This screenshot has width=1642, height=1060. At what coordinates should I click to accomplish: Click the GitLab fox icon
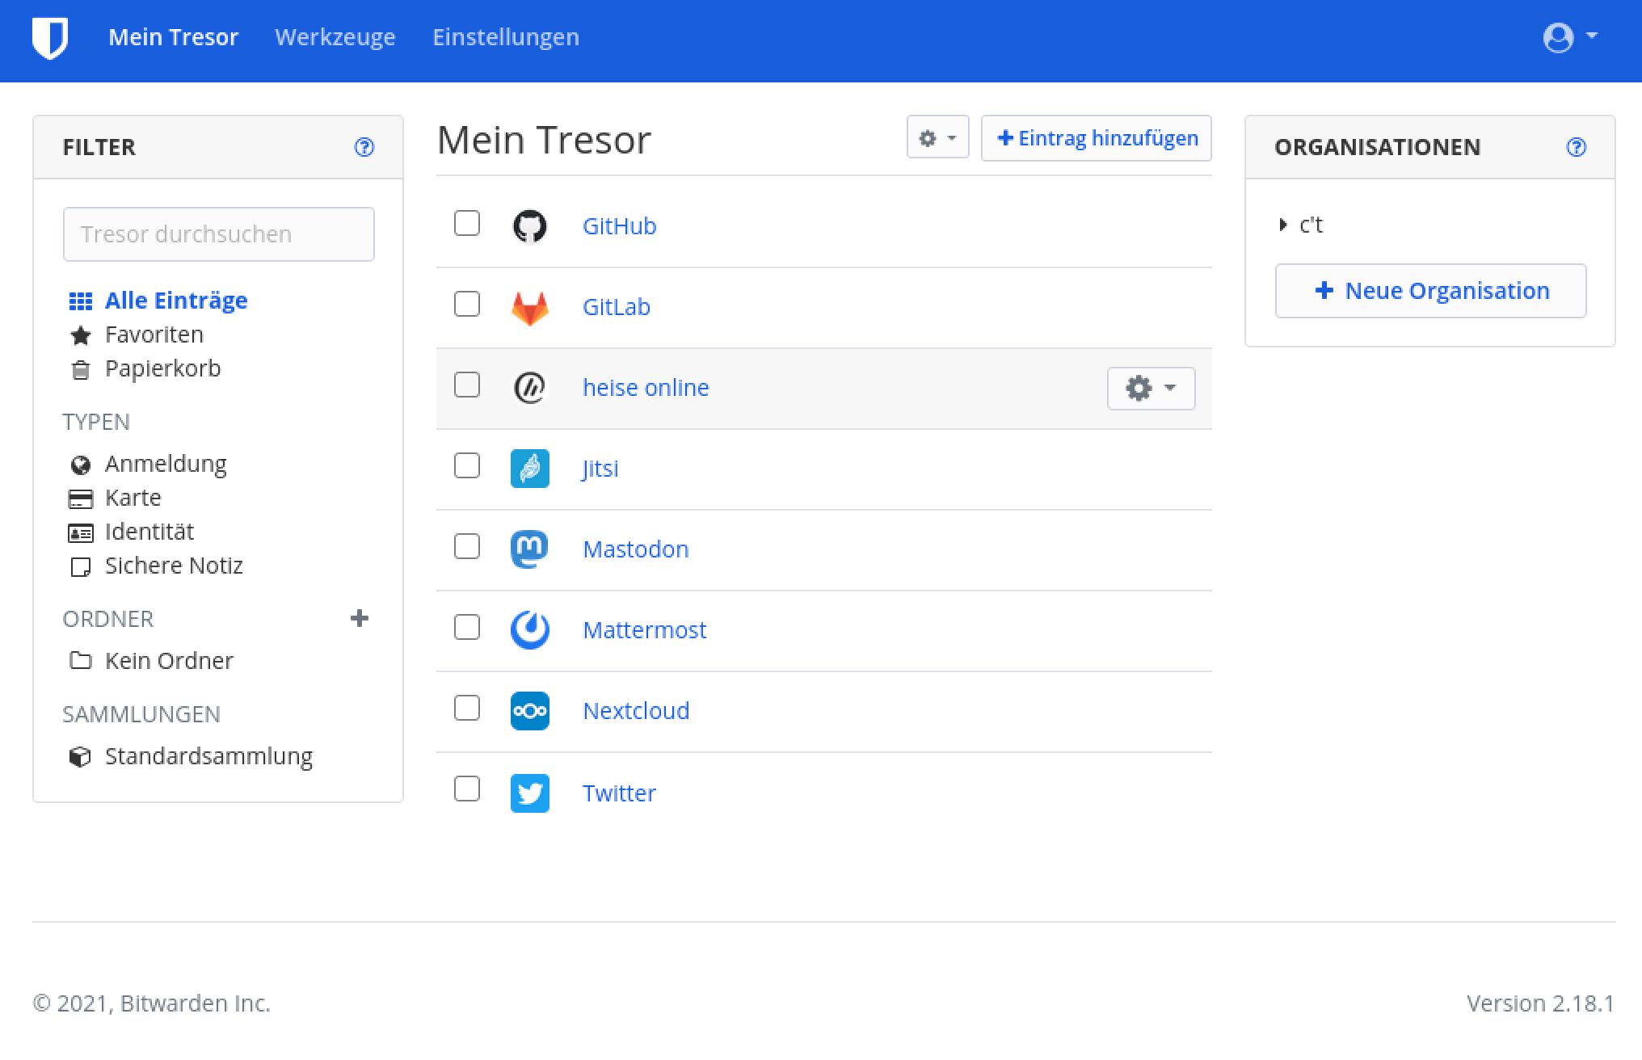pyautogui.click(x=530, y=308)
